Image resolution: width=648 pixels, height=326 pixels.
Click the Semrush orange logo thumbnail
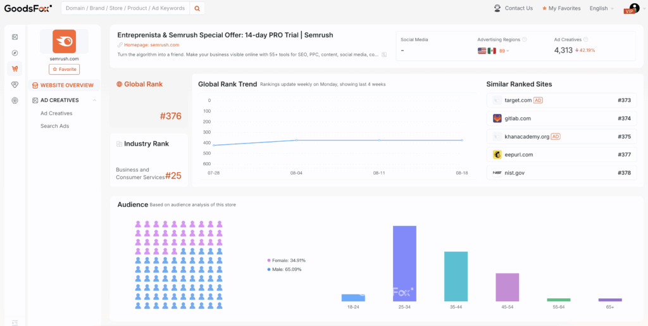(64, 41)
